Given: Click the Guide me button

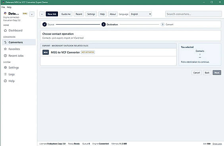Looking at the screenshot, I should pyautogui.click(x=66, y=14).
